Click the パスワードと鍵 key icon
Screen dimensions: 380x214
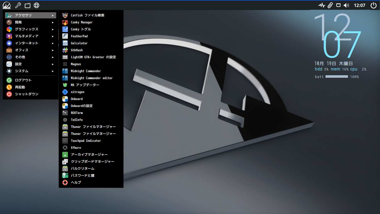pos(65,176)
